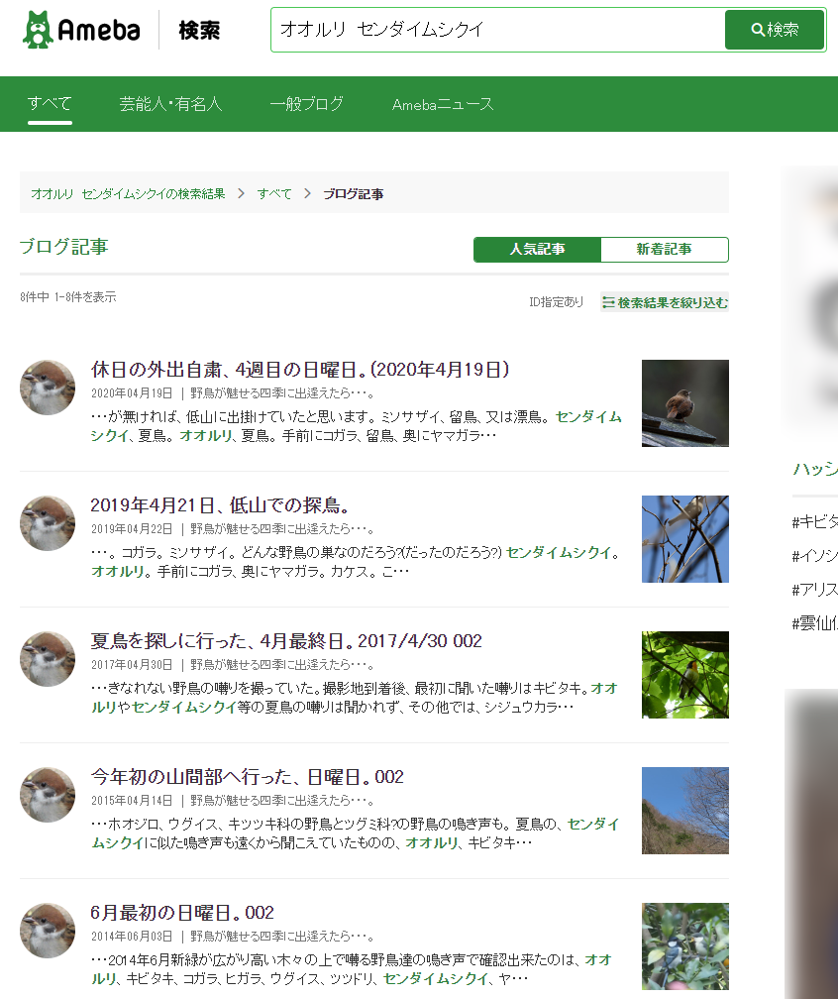
Task: Select the Amebaニュース tab
Action: 442,104
